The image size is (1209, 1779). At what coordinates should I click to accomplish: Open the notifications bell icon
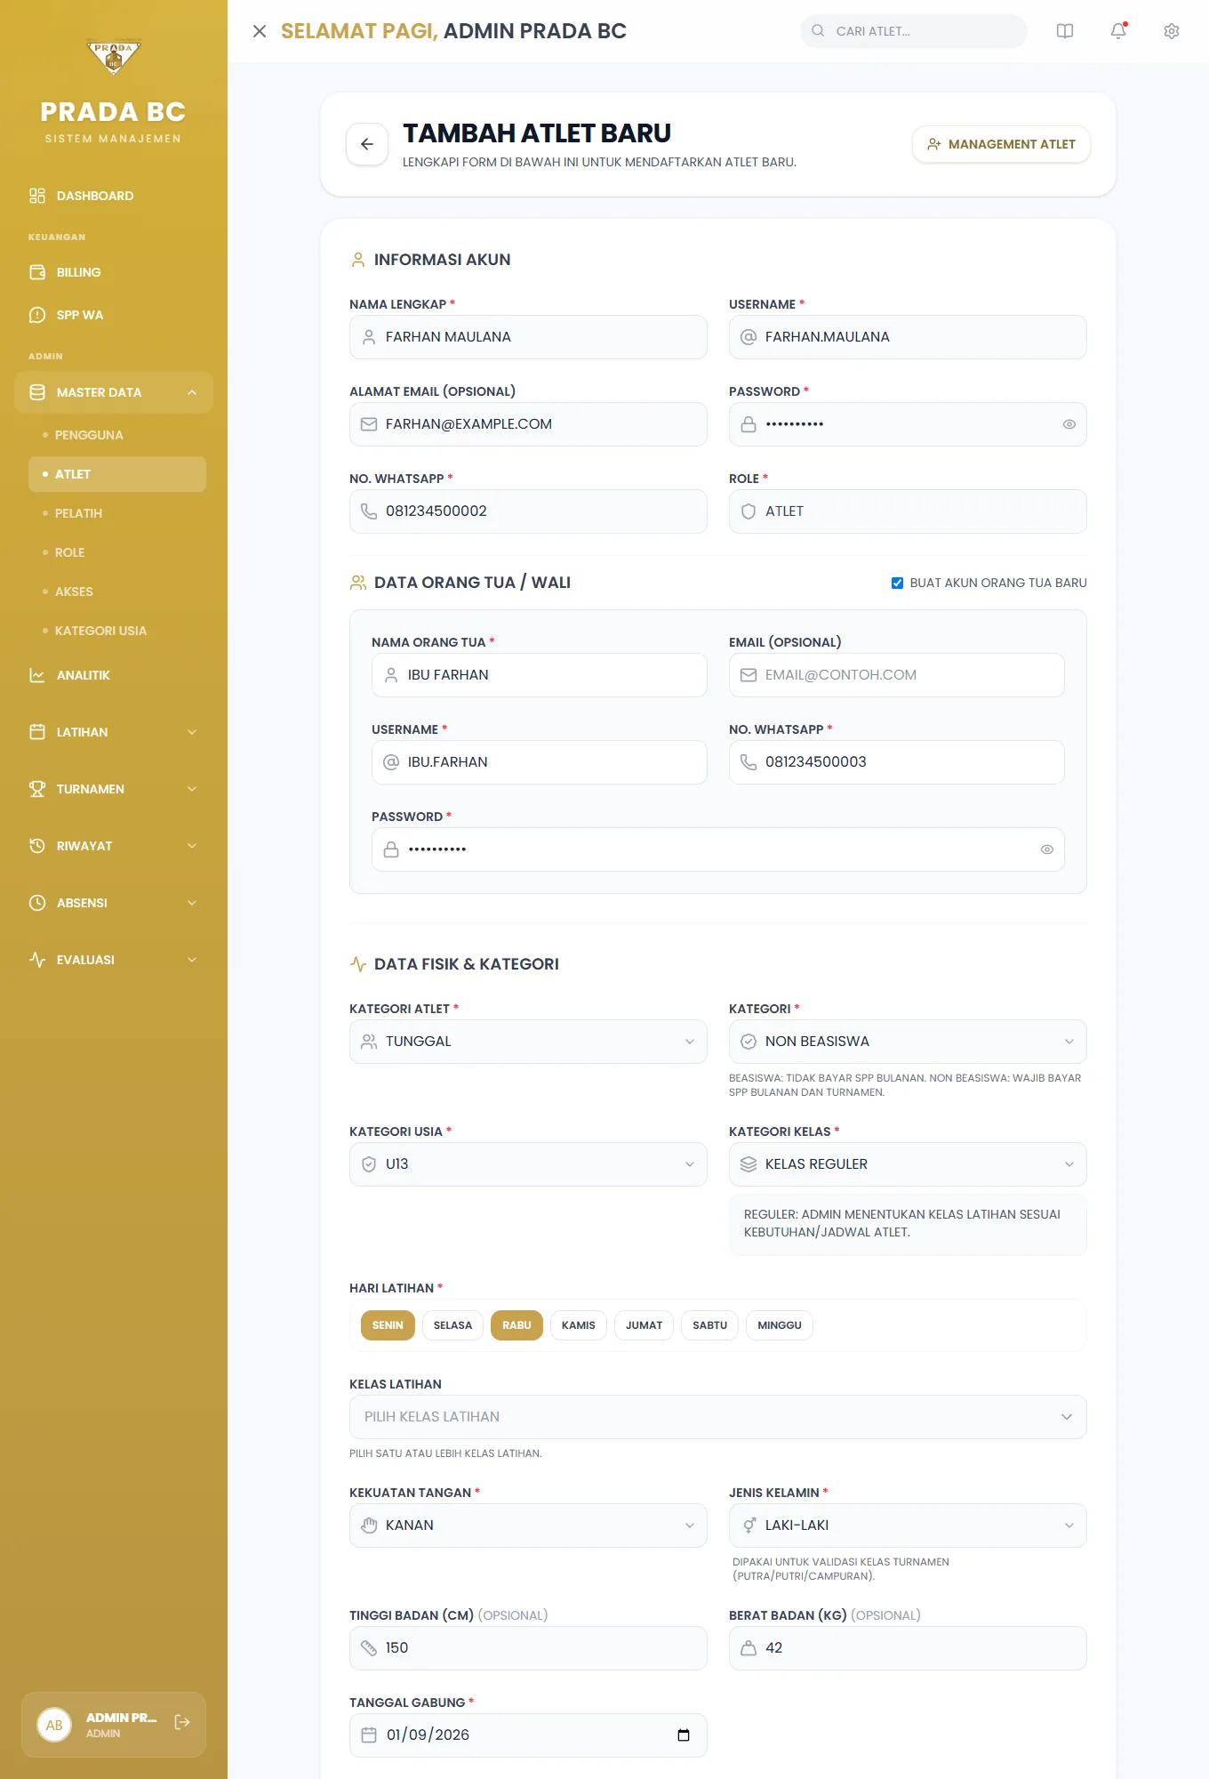(x=1118, y=31)
